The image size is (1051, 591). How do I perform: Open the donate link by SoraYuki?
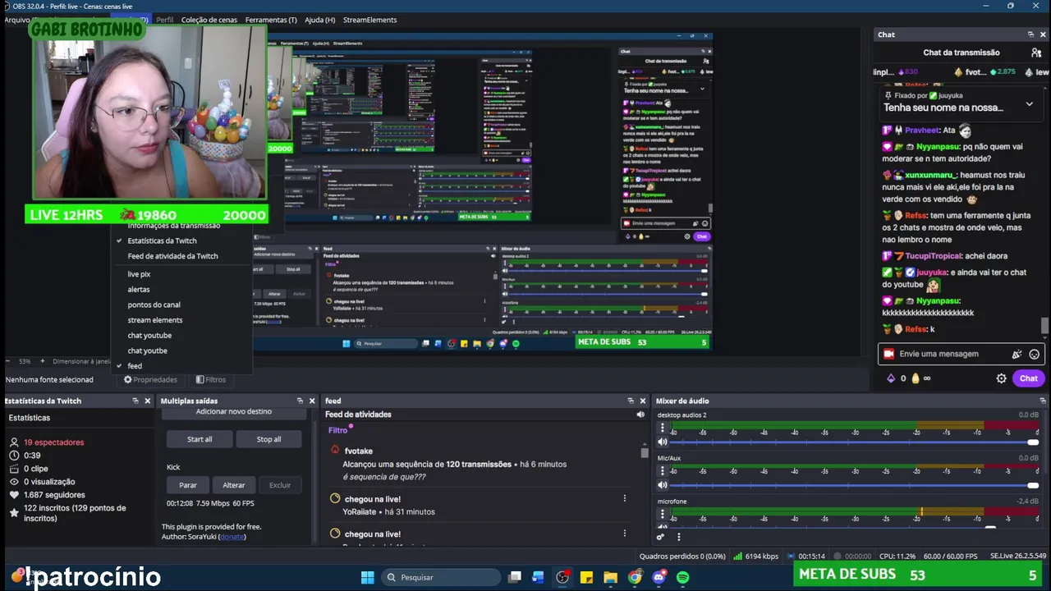coord(232,537)
